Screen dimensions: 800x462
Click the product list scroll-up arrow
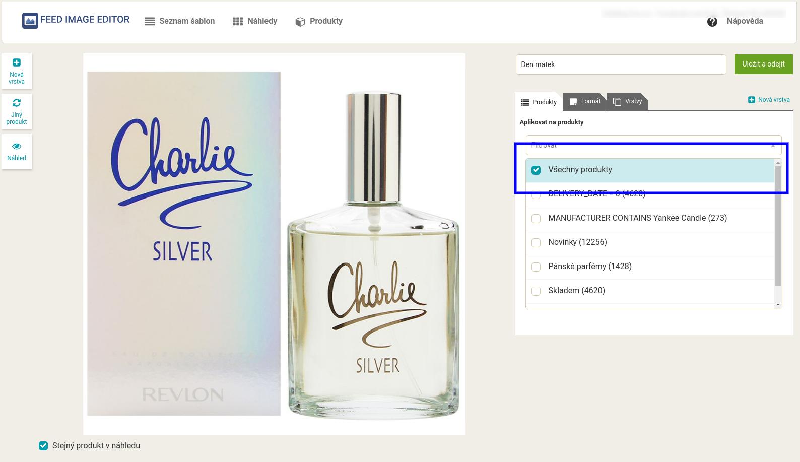(x=778, y=163)
